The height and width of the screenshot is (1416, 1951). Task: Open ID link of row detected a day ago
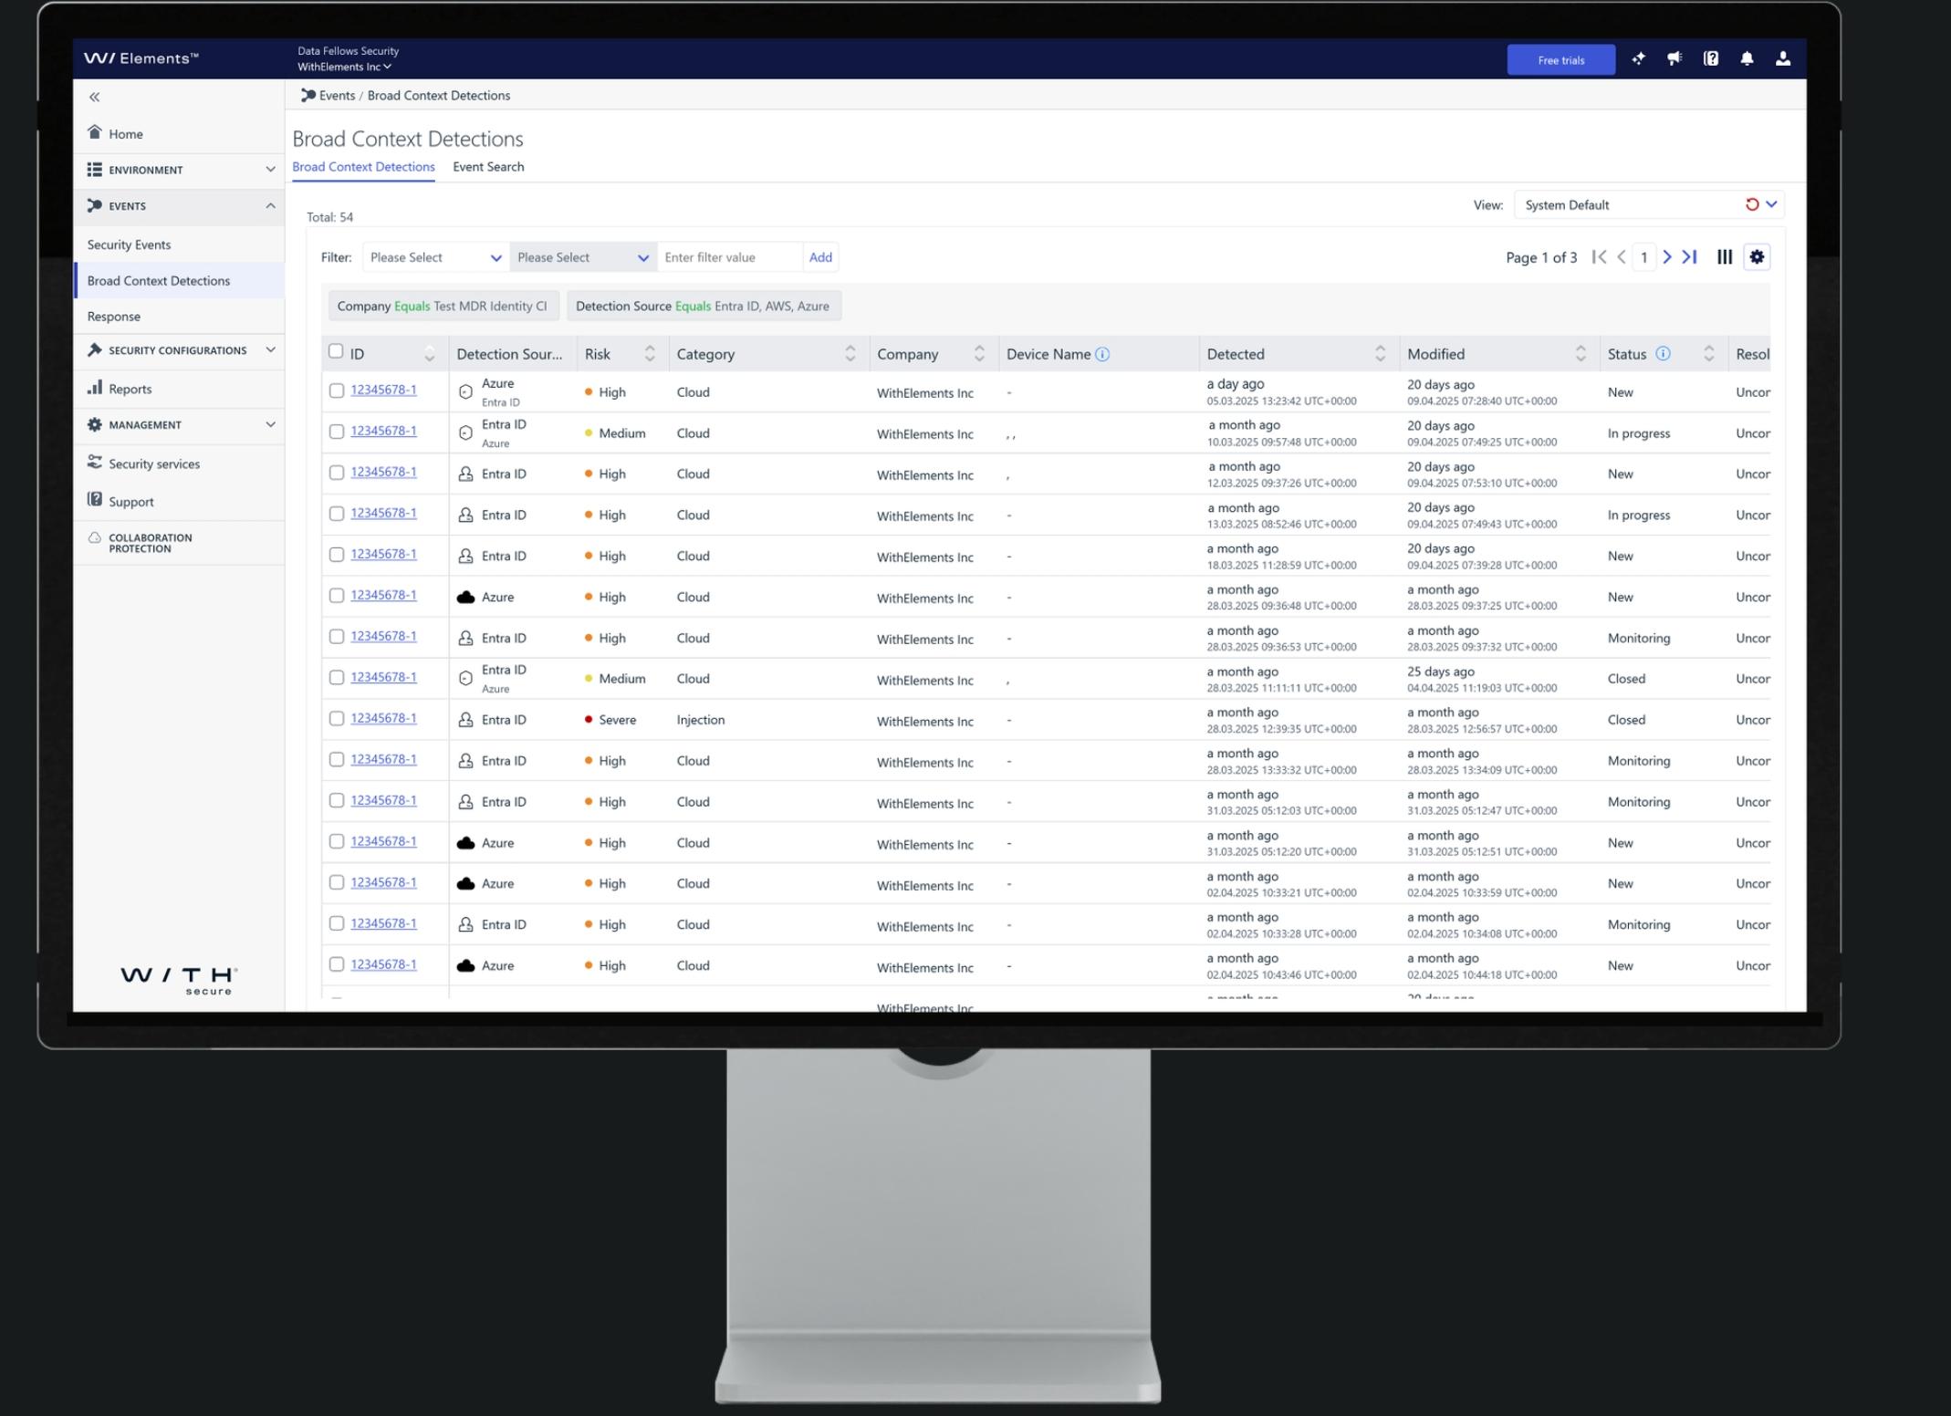pos(383,390)
